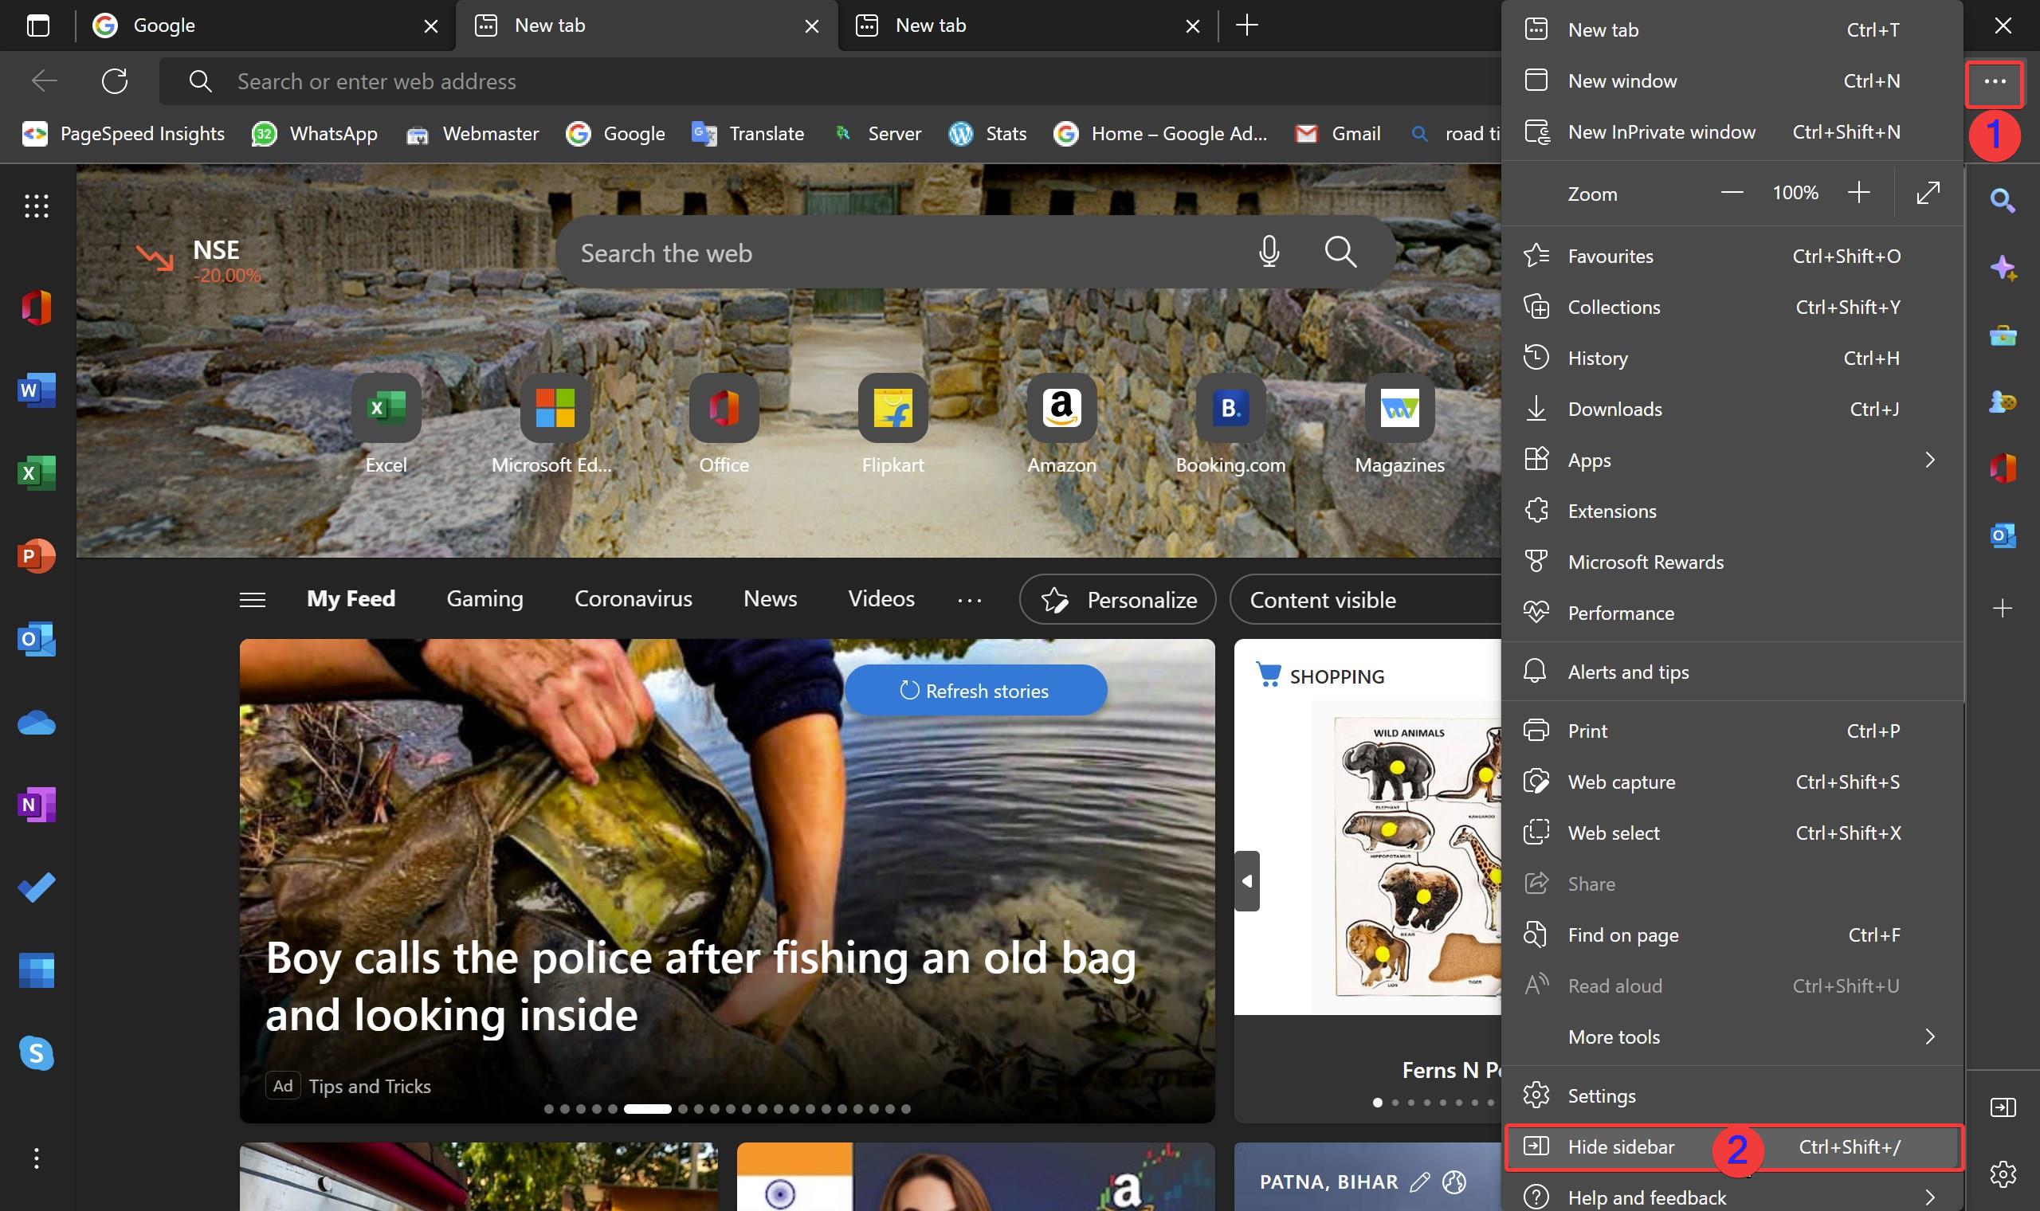Open the left app launcher grid icon
Viewport: 2040px width, 1211px height.
pos(36,206)
